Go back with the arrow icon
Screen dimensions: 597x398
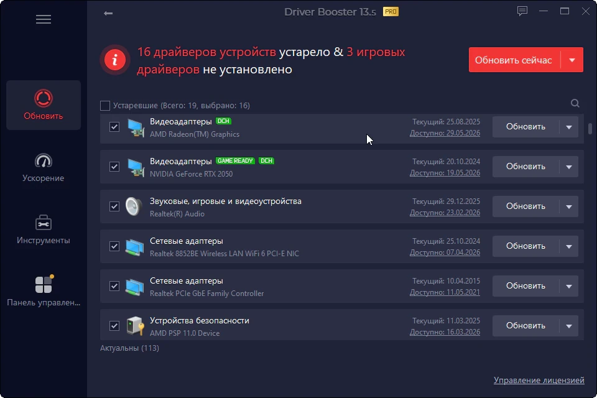(108, 13)
